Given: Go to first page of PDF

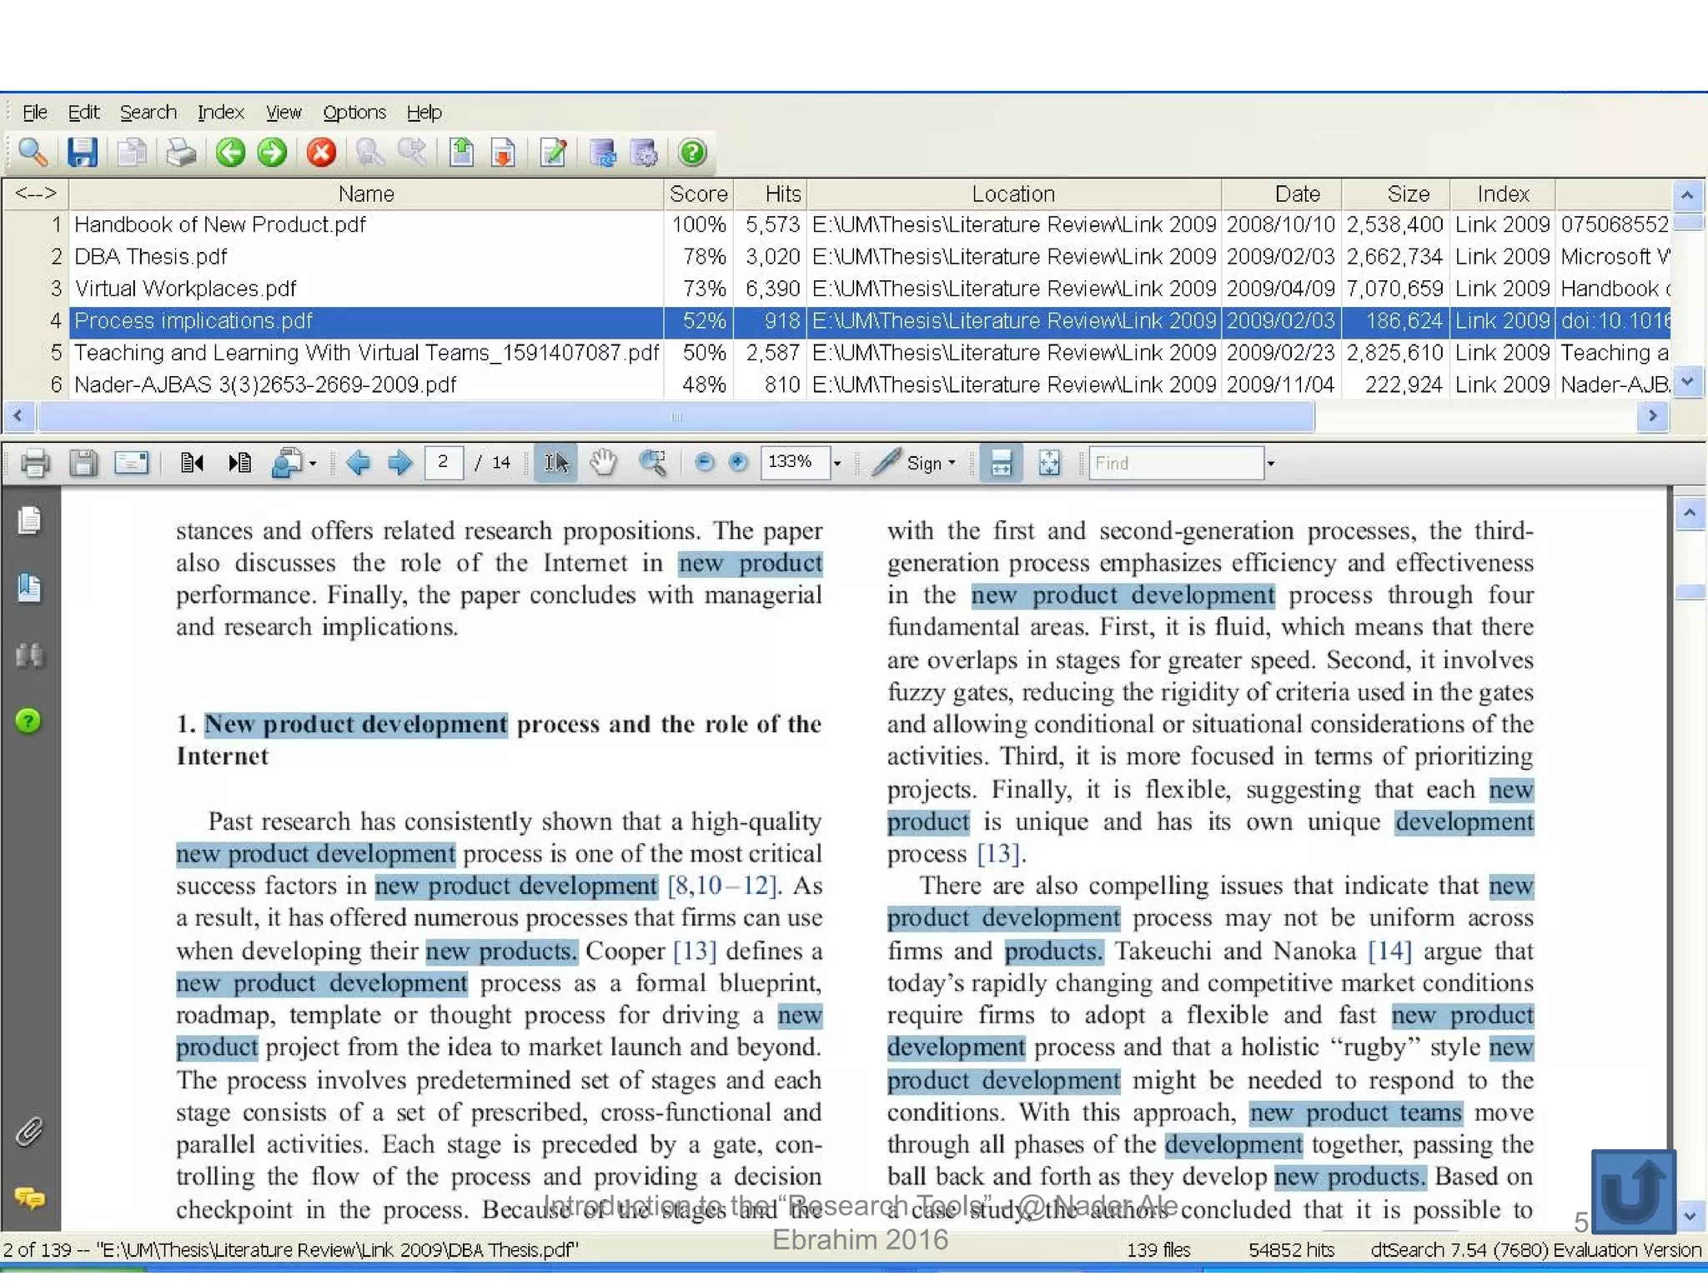Looking at the screenshot, I should [x=192, y=463].
